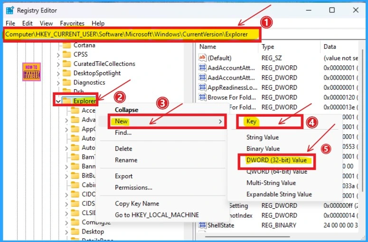Expand the BitBu subkey chevron
Viewport: 368px width, 242px height.
(x=66, y=176)
